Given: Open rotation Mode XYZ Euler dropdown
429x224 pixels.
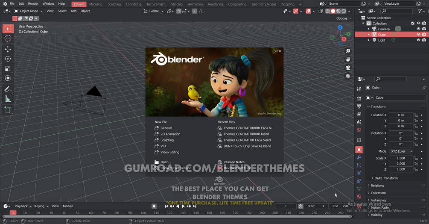Looking at the screenshot, I should click(x=401, y=151).
